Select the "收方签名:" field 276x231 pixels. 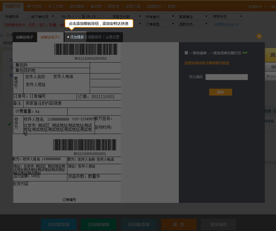tap(103, 119)
